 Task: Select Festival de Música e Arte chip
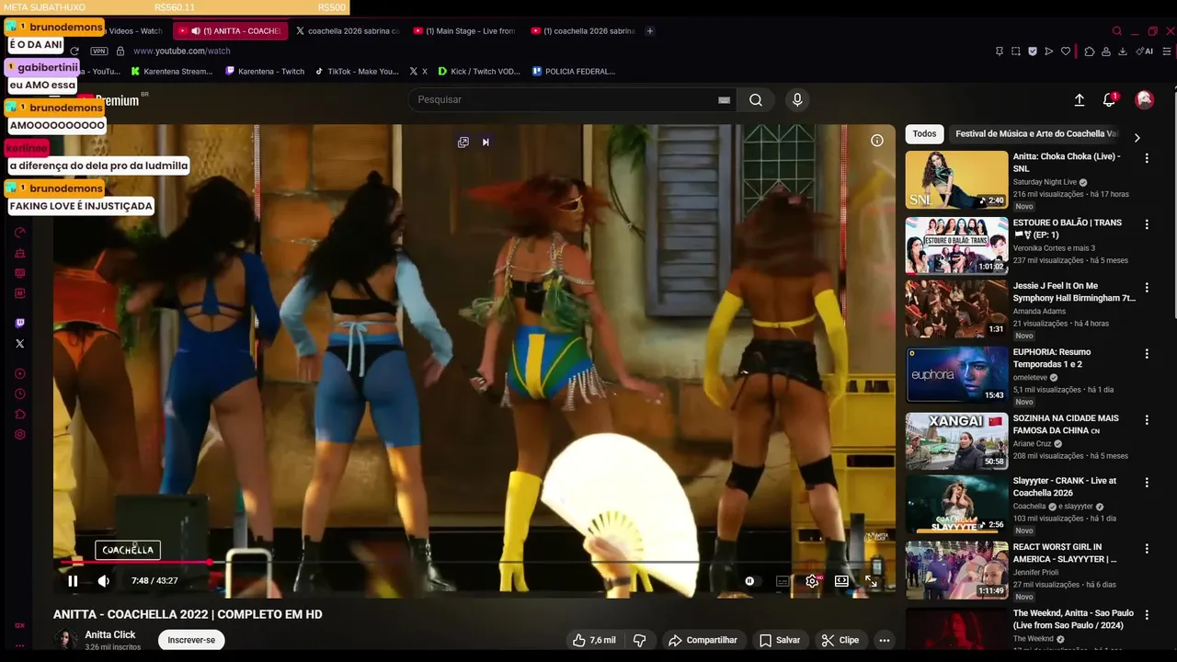click(x=1034, y=134)
